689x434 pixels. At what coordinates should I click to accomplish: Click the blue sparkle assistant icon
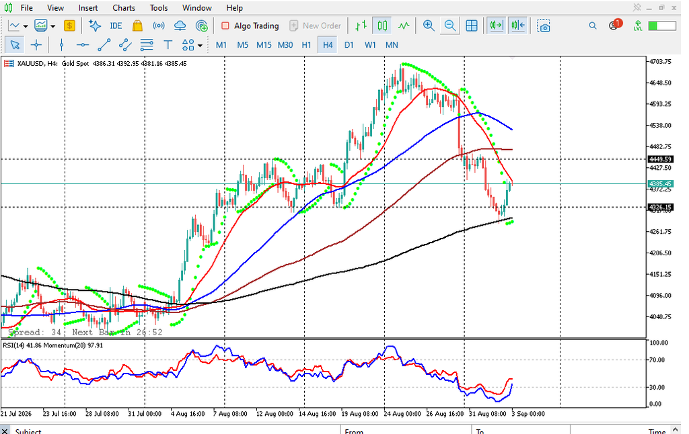point(94,26)
